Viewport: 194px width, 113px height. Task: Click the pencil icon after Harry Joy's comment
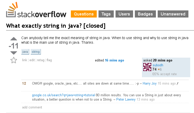177,84
